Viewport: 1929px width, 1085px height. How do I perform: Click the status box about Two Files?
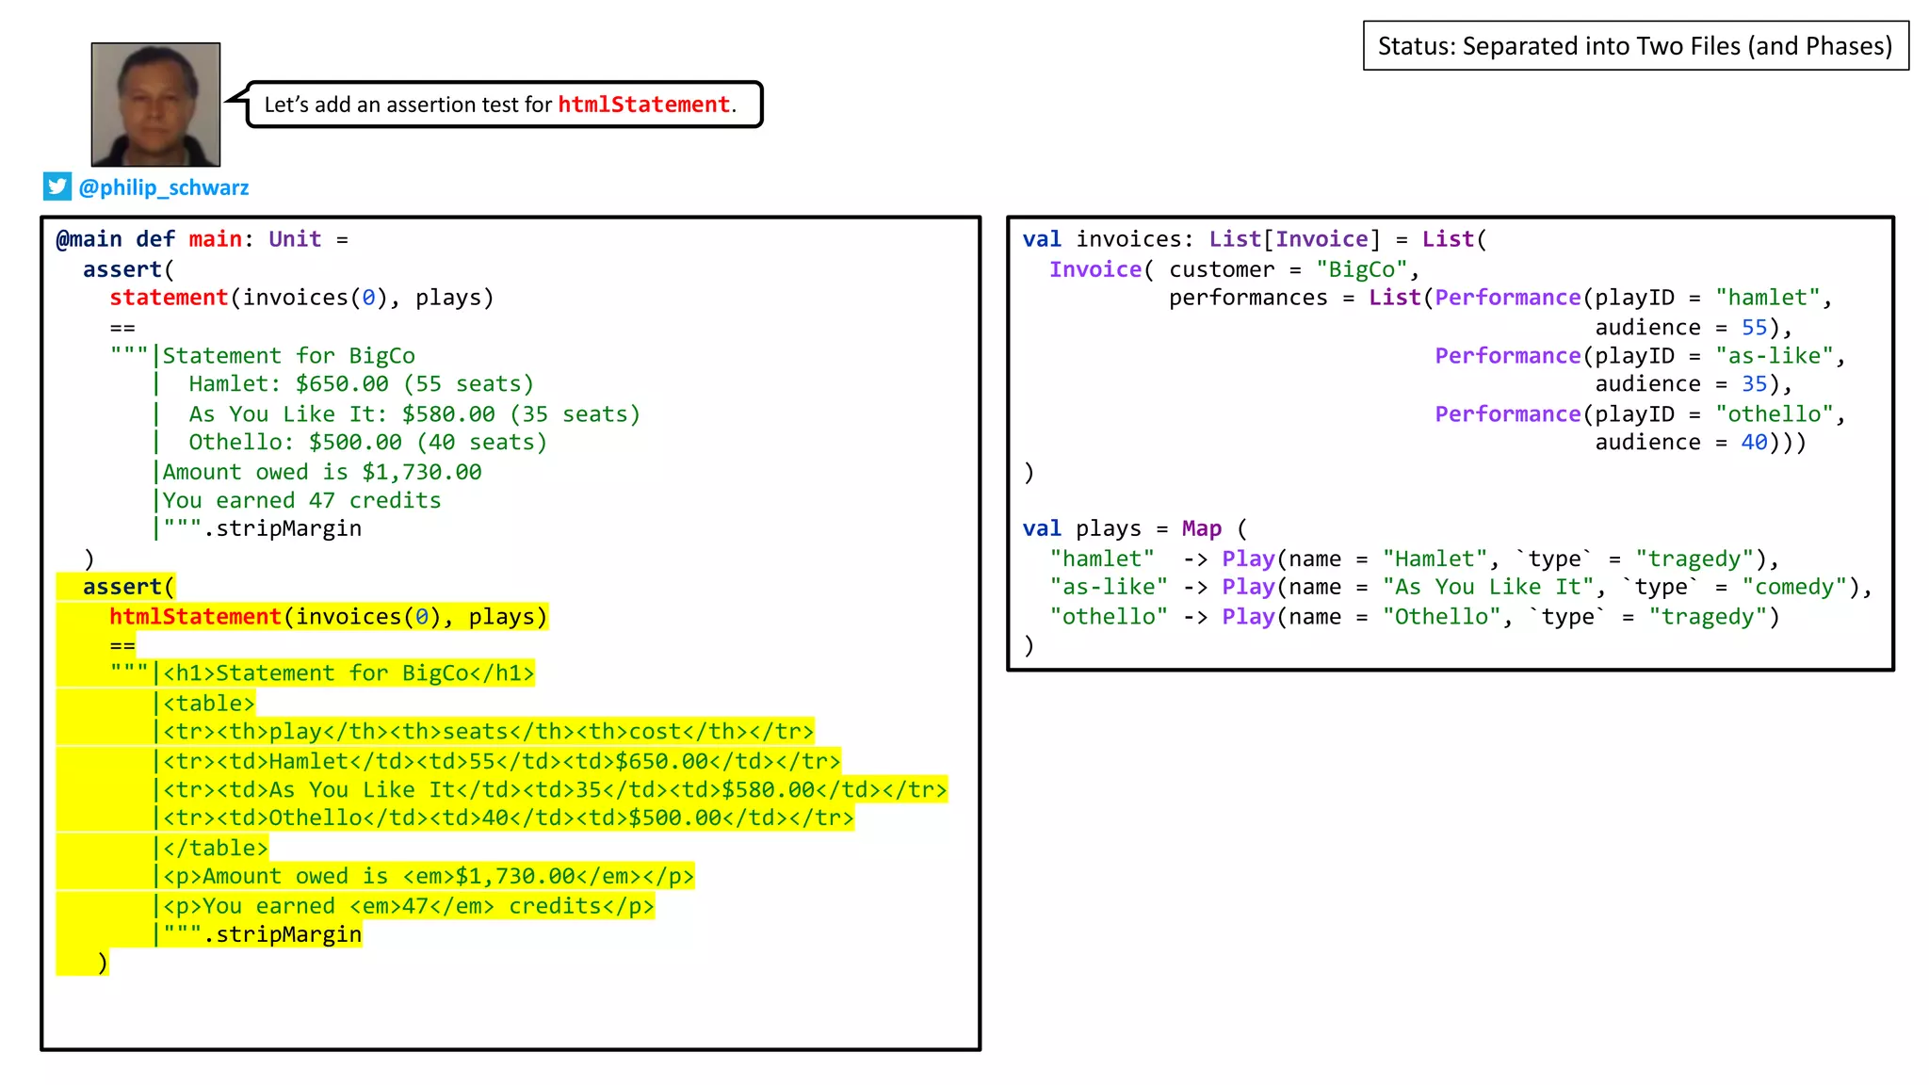[1635, 46]
